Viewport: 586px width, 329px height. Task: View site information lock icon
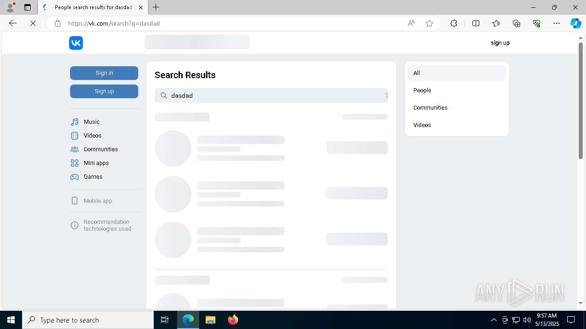(x=57, y=23)
